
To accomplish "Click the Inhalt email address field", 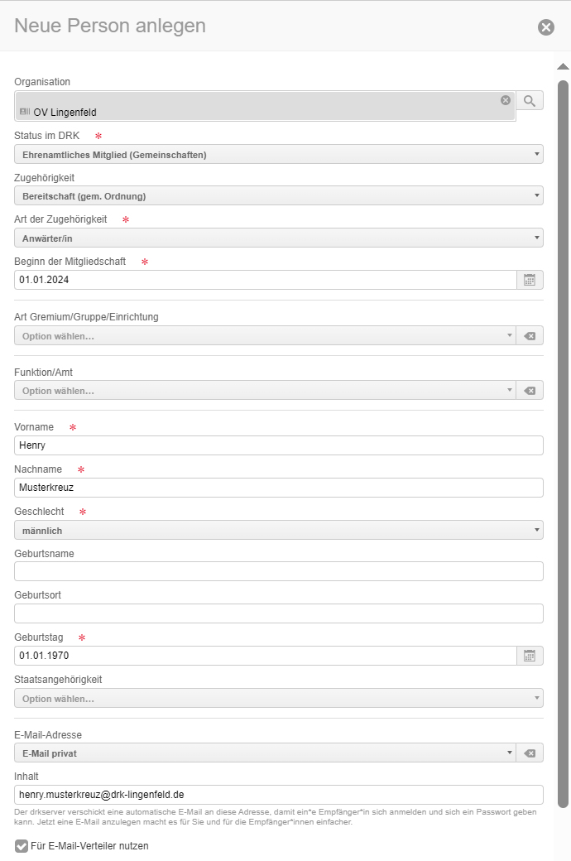I will (x=278, y=795).
